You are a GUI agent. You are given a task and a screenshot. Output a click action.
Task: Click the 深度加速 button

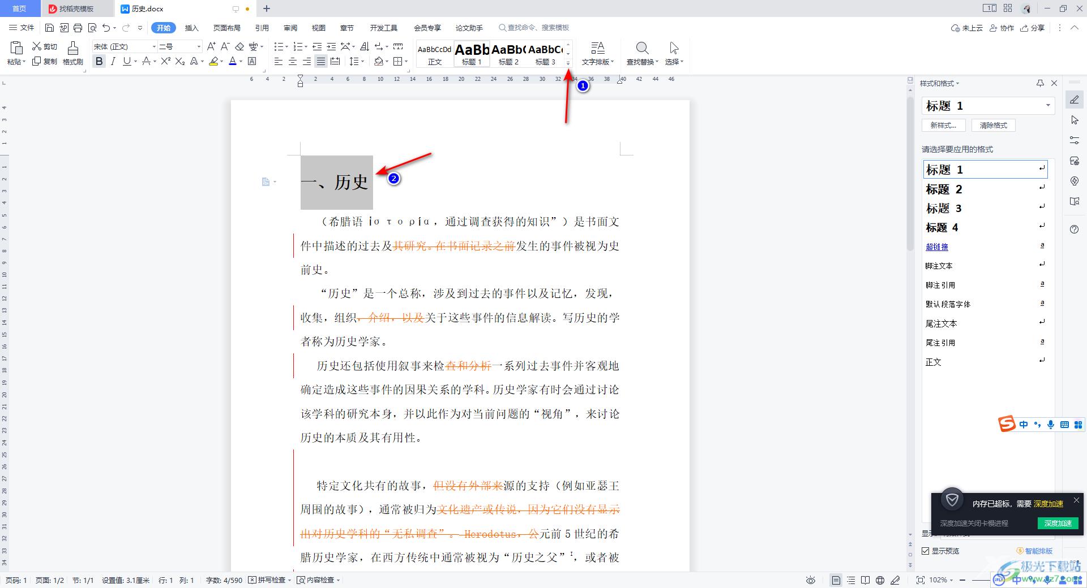coord(1058,523)
